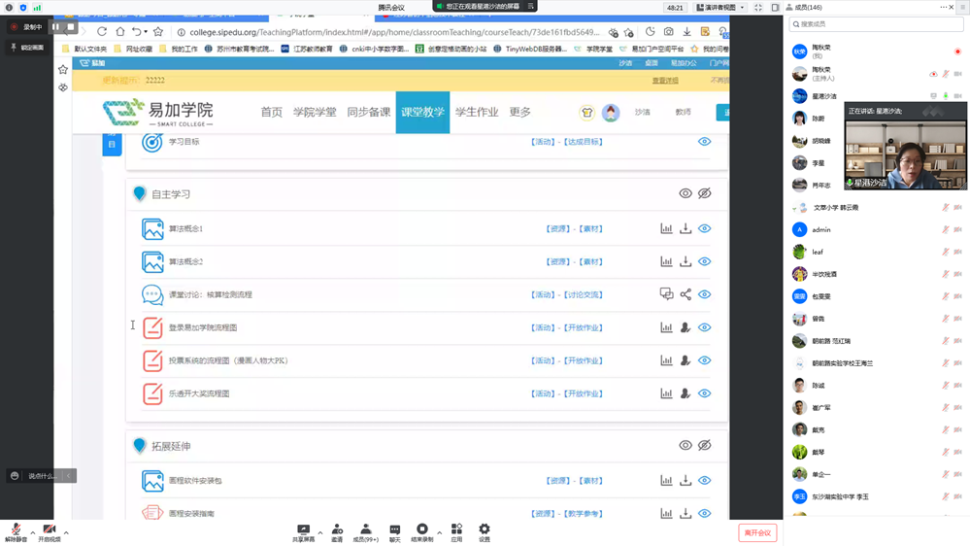Open statistics chart for 算法概念1

tap(666, 228)
